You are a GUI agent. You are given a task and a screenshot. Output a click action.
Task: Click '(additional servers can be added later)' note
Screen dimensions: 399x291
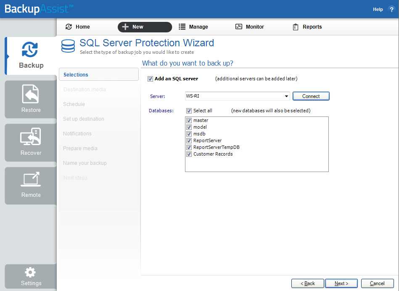coord(256,79)
